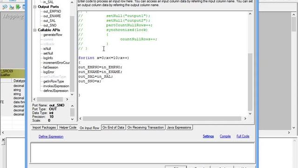The height and width of the screenshot is (168, 298).
Task: Select out_SNO in Output Ports
Action: pyautogui.click(x=50, y=25)
